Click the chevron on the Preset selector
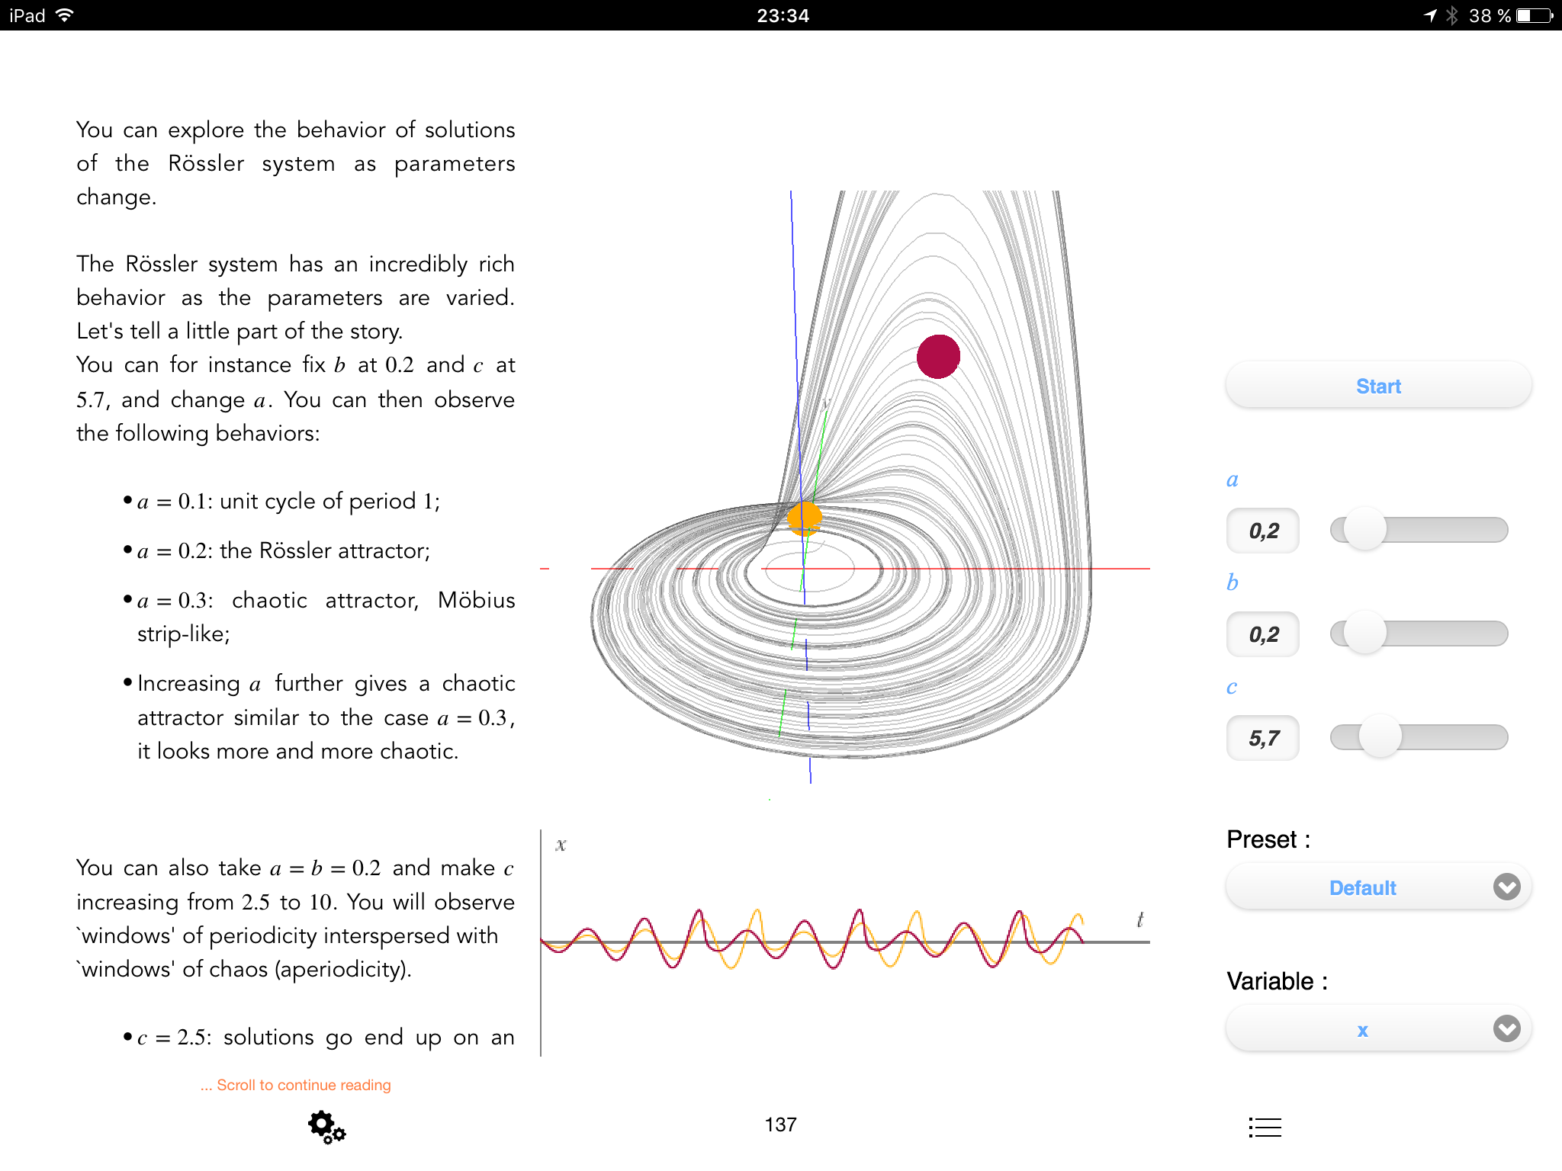The image size is (1562, 1171). [1506, 887]
